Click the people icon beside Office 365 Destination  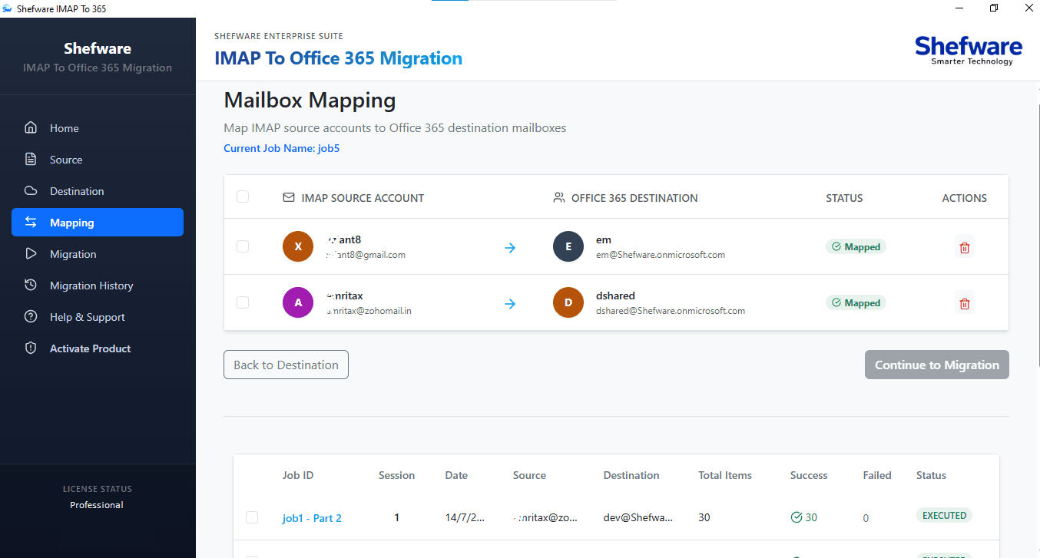pyautogui.click(x=559, y=197)
